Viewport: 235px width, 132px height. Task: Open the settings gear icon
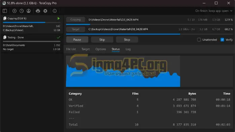45,11
